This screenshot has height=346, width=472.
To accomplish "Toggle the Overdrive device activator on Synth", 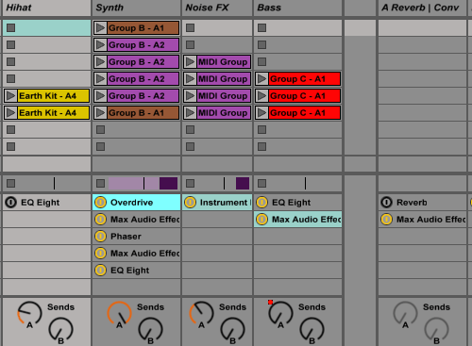I will click(101, 203).
